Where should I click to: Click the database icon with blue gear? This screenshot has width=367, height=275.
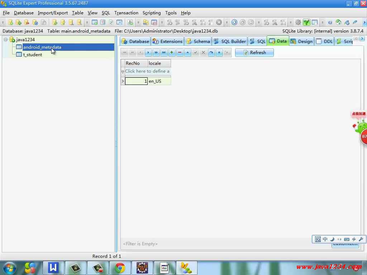click(35, 23)
